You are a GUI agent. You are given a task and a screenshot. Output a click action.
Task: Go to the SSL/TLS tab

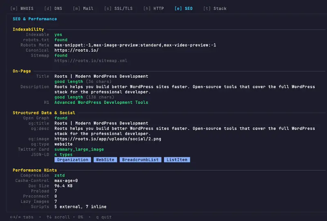pyautogui.click(x=118, y=8)
